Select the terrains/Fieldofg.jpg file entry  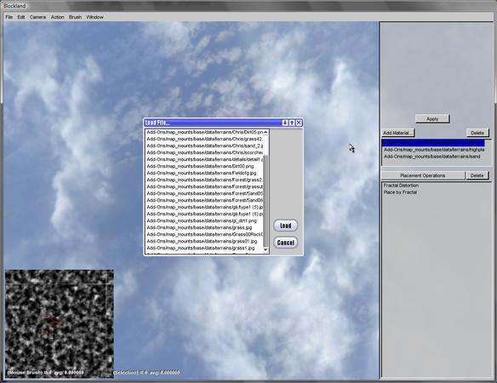(205, 173)
